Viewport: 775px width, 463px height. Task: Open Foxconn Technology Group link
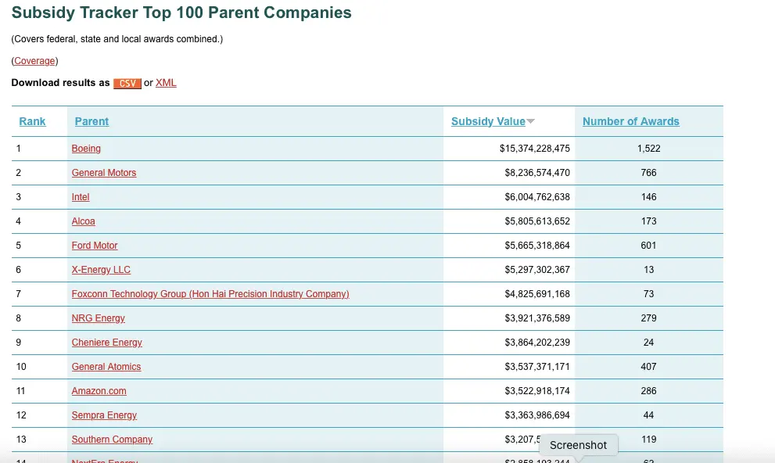tap(210, 294)
